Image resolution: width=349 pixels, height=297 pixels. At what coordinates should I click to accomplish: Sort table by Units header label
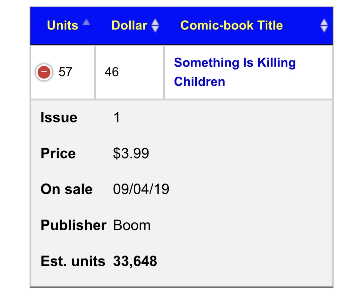[x=63, y=25]
